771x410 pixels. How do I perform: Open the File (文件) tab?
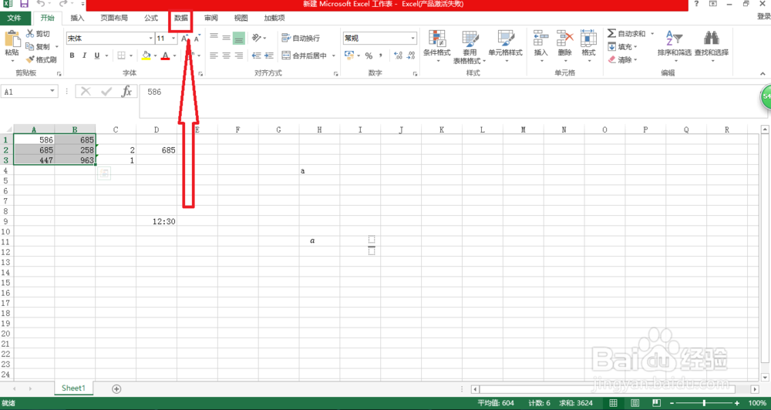click(x=14, y=18)
